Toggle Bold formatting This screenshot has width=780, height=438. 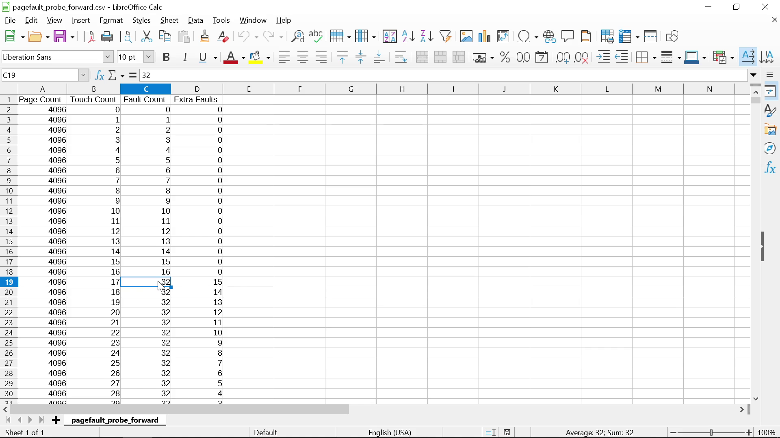tap(166, 57)
